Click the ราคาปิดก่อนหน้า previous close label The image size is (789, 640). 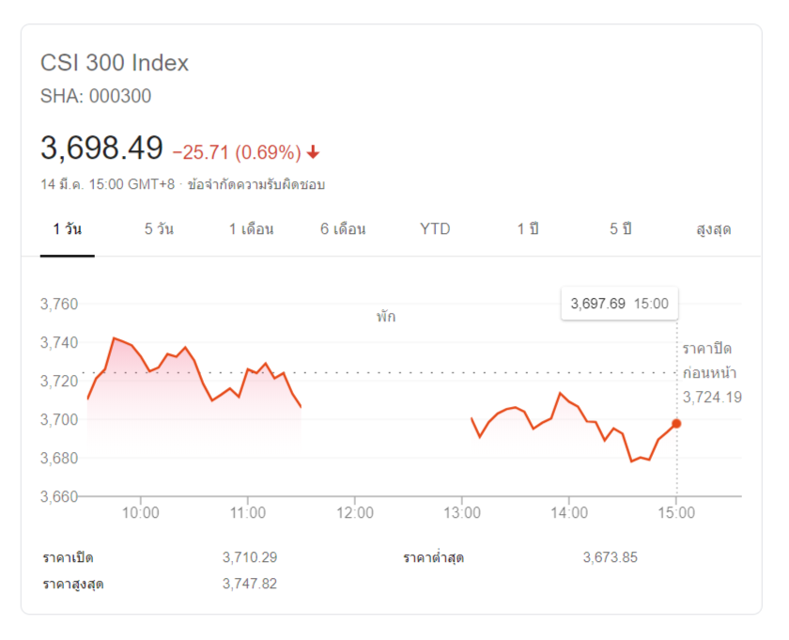(x=711, y=361)
